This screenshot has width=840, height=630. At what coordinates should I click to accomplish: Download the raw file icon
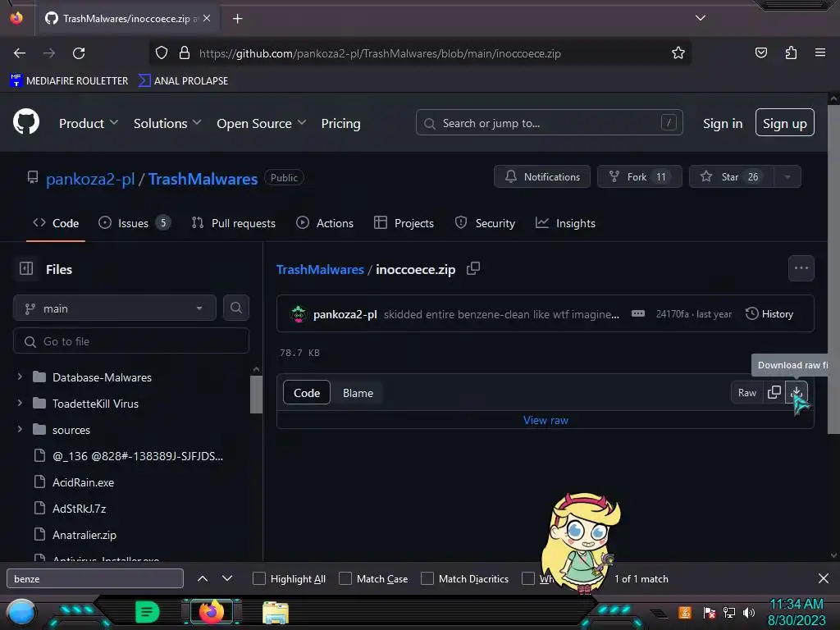click(x=797, y=393)
